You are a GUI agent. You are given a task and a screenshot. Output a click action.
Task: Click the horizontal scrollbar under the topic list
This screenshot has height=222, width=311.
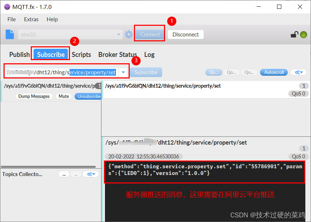(x=48, y=167)
